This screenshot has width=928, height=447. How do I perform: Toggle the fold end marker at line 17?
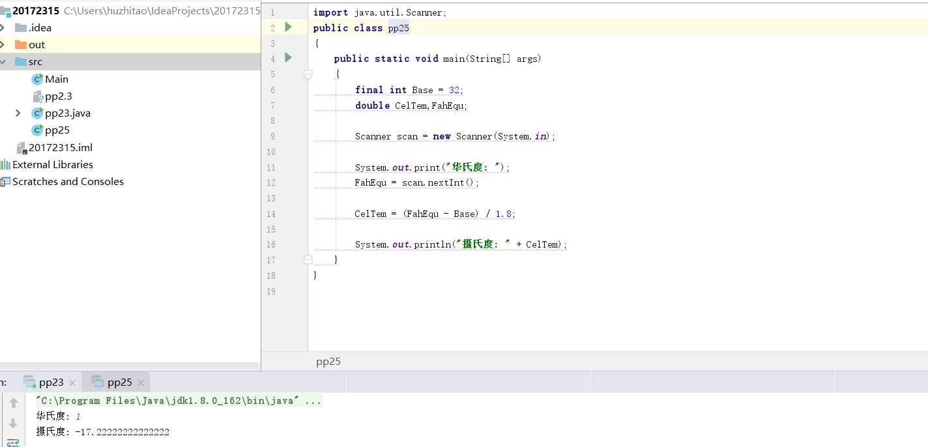(308, 259)
